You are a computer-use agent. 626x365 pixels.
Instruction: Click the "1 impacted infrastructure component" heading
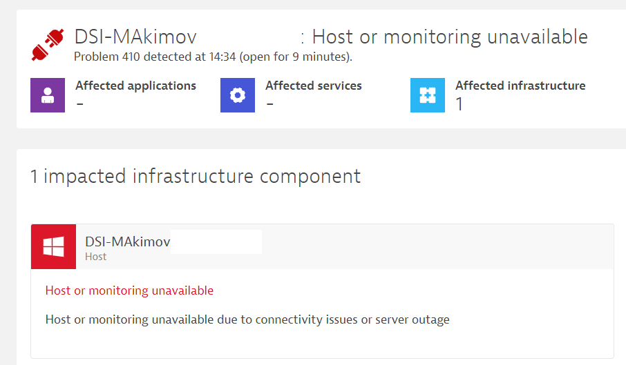(196, 176)
